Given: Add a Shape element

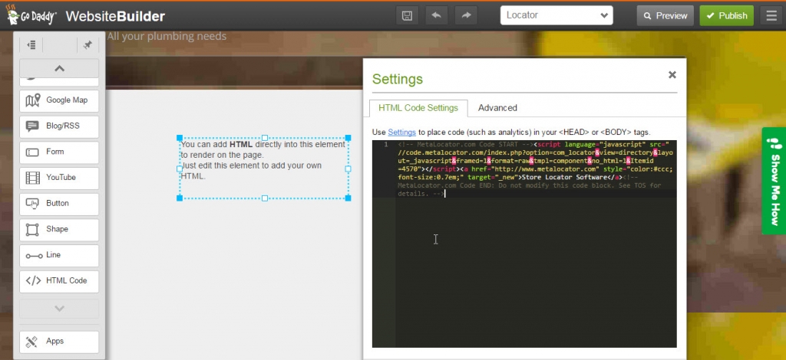Looking at the screenshot, I should 59,230.
